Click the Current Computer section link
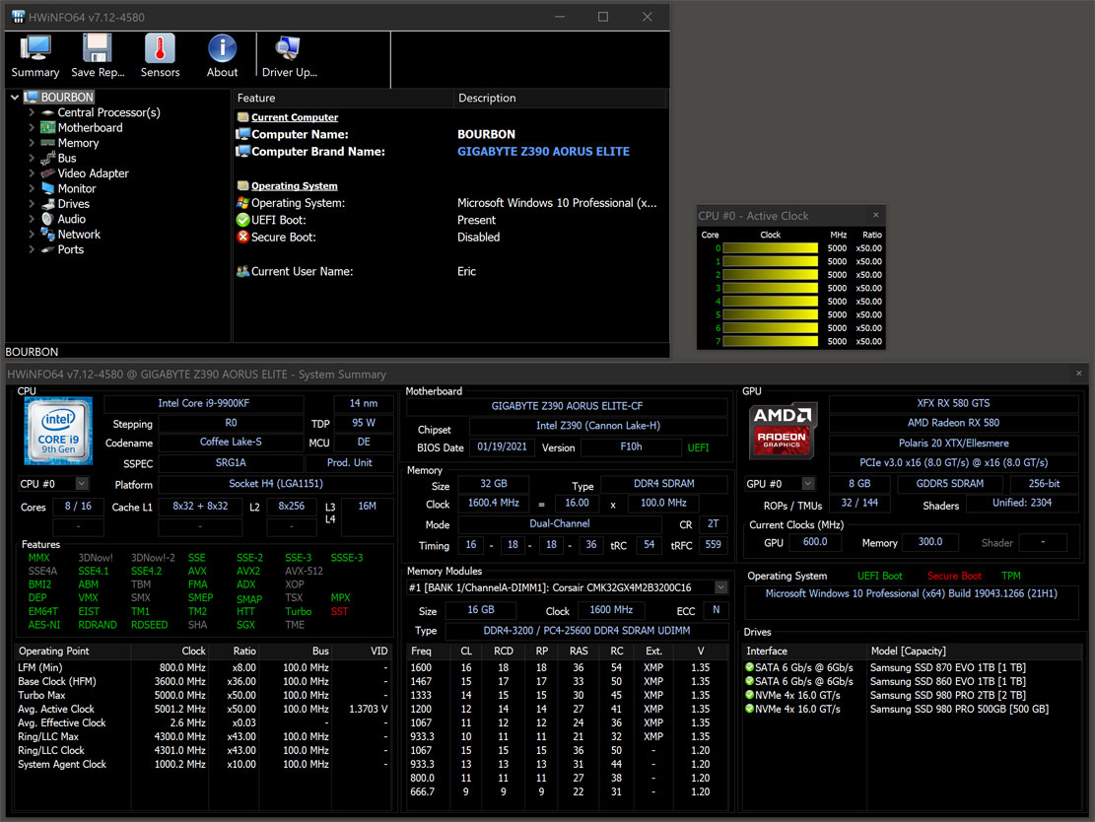This screenshot has height=822, width=1095. pos(295,117)
